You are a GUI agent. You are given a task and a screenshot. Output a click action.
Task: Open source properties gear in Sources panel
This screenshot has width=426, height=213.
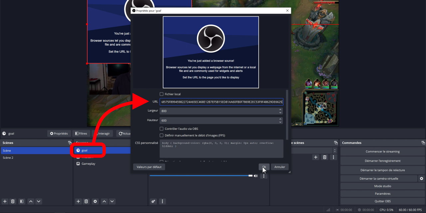tap(95, 201)
